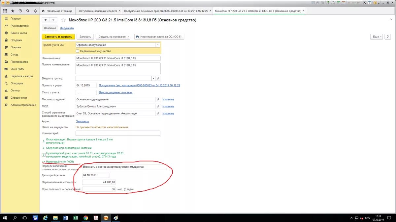This screenshot has height=222, width=396.
Task: Close the current Основное средство tab
Action: [304, 11]
